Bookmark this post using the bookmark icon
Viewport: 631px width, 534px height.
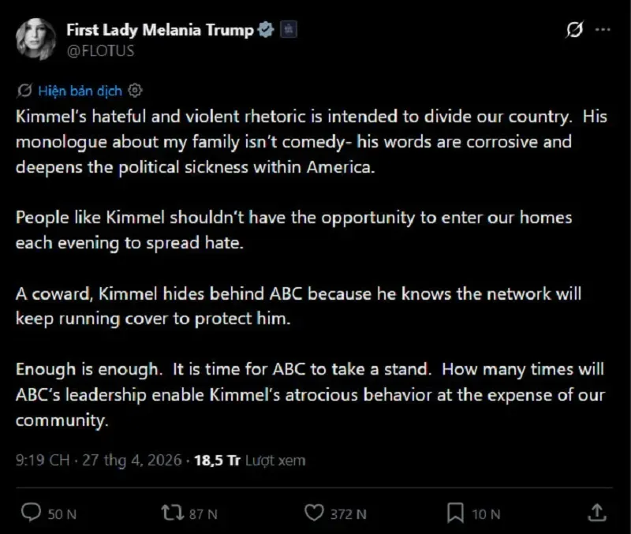click(454, 513)
